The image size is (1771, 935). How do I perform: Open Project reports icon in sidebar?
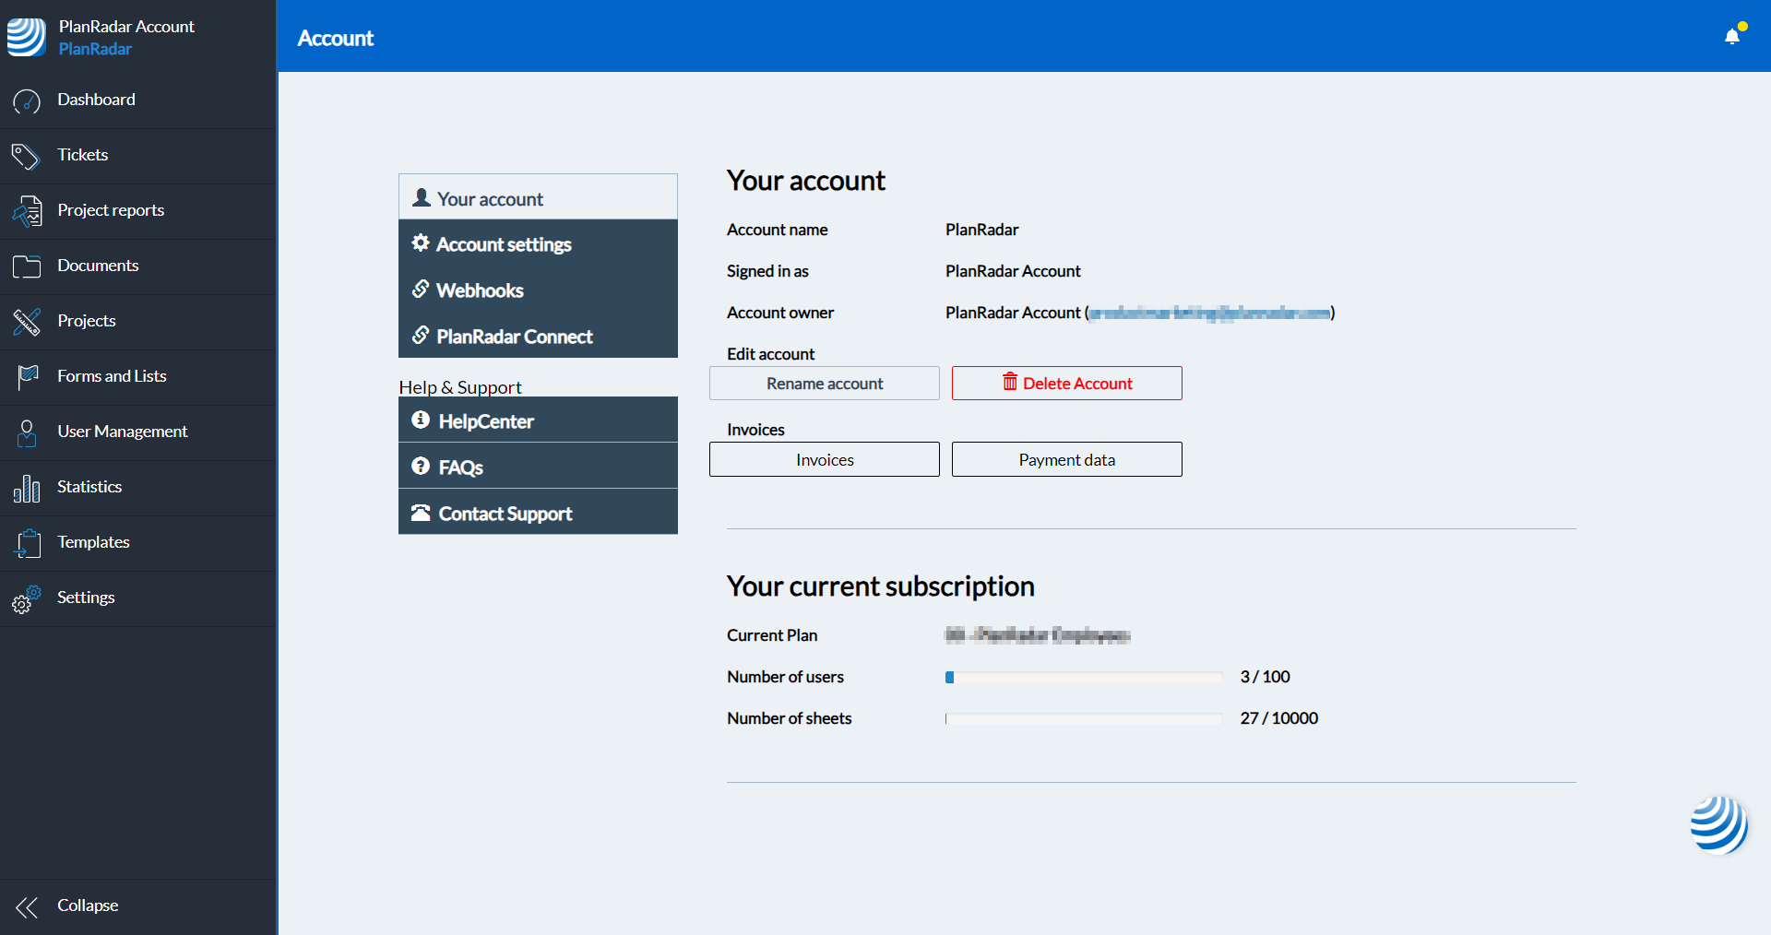coord(27,211)
